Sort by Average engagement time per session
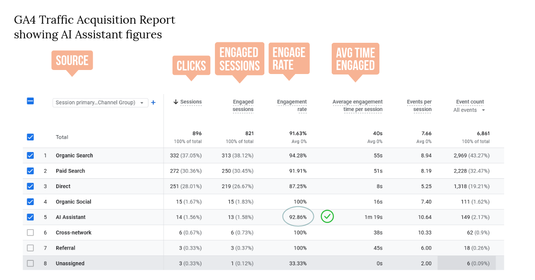The image size is (535, 280). coord(358,106)
